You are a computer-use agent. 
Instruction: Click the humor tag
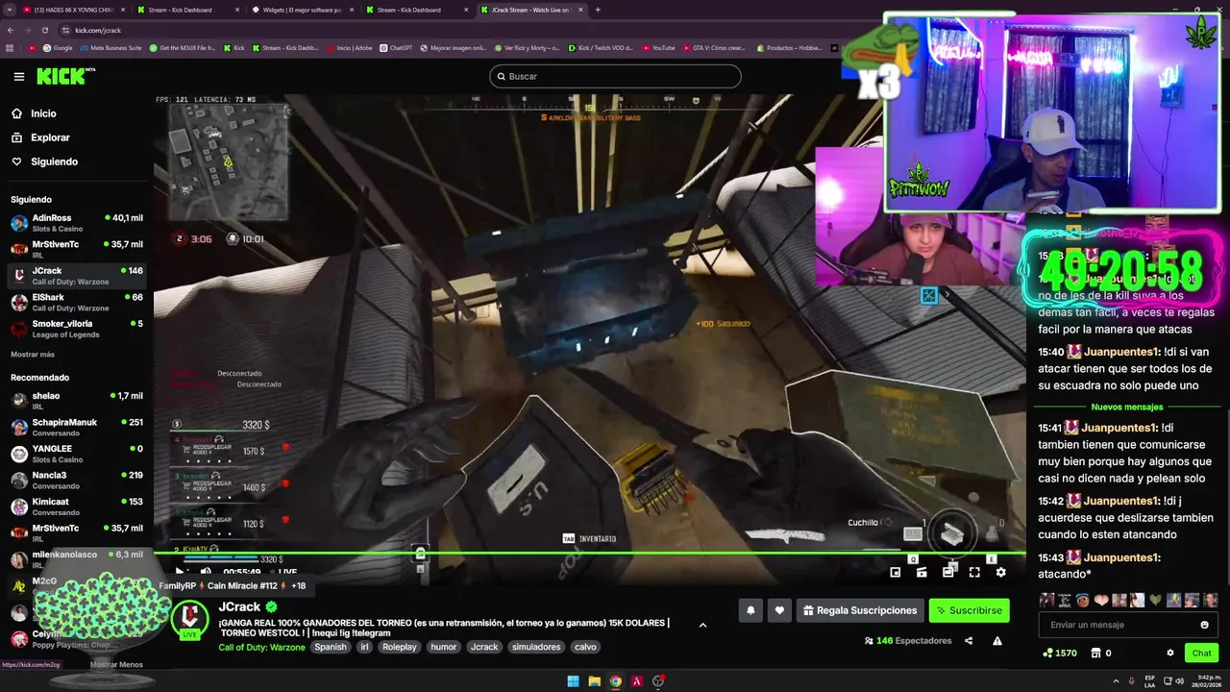(444, 647)
